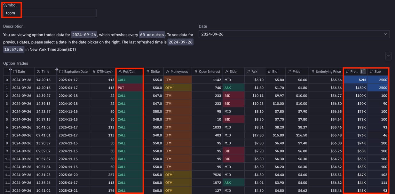The height and width of the screenshot is (194, 395).
Task: Click the Side column header
Action: pos(233,72)
